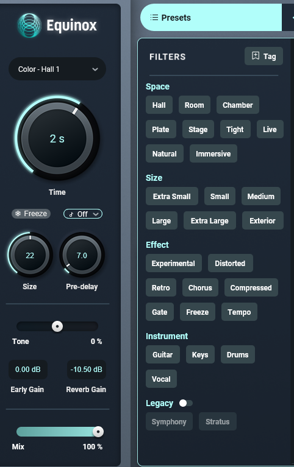Image resolution: width=294 pixels, height=467 pixels.
Task: Click the Size knob showing 22
Action: click(x=30, y=255)
